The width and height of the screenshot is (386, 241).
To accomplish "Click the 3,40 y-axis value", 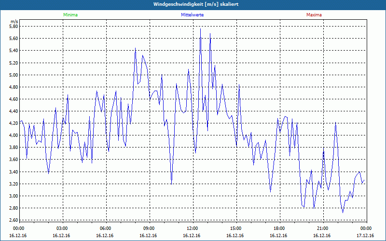I will 14,172.
